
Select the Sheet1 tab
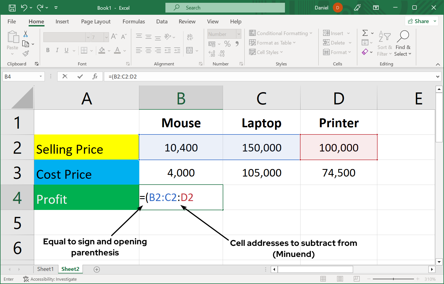tap(45, 269)
